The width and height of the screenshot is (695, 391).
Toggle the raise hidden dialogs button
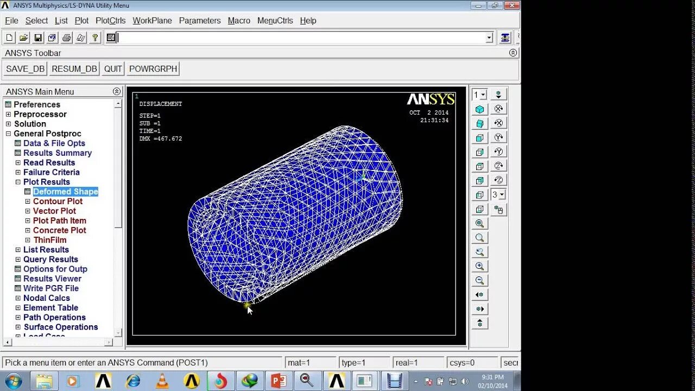pos(505,37)
